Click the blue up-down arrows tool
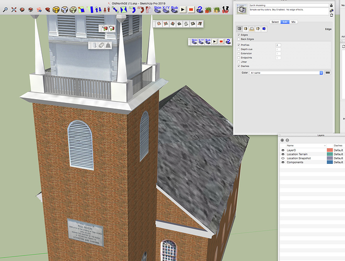Screen dimensions: 345x261 (98, 9)
